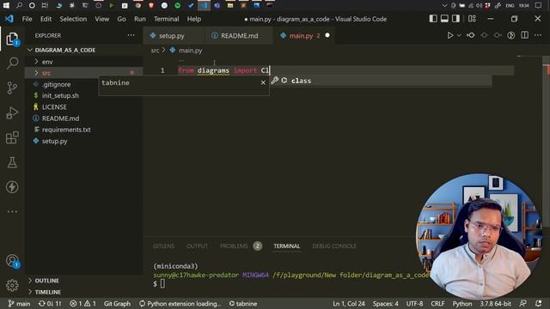Open the init_setup.sh file
The height and width of the screenshot is (309, 550).
[x=60, y=95]
